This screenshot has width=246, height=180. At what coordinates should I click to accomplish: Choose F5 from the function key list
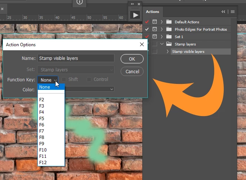click(x=51, y=119)
